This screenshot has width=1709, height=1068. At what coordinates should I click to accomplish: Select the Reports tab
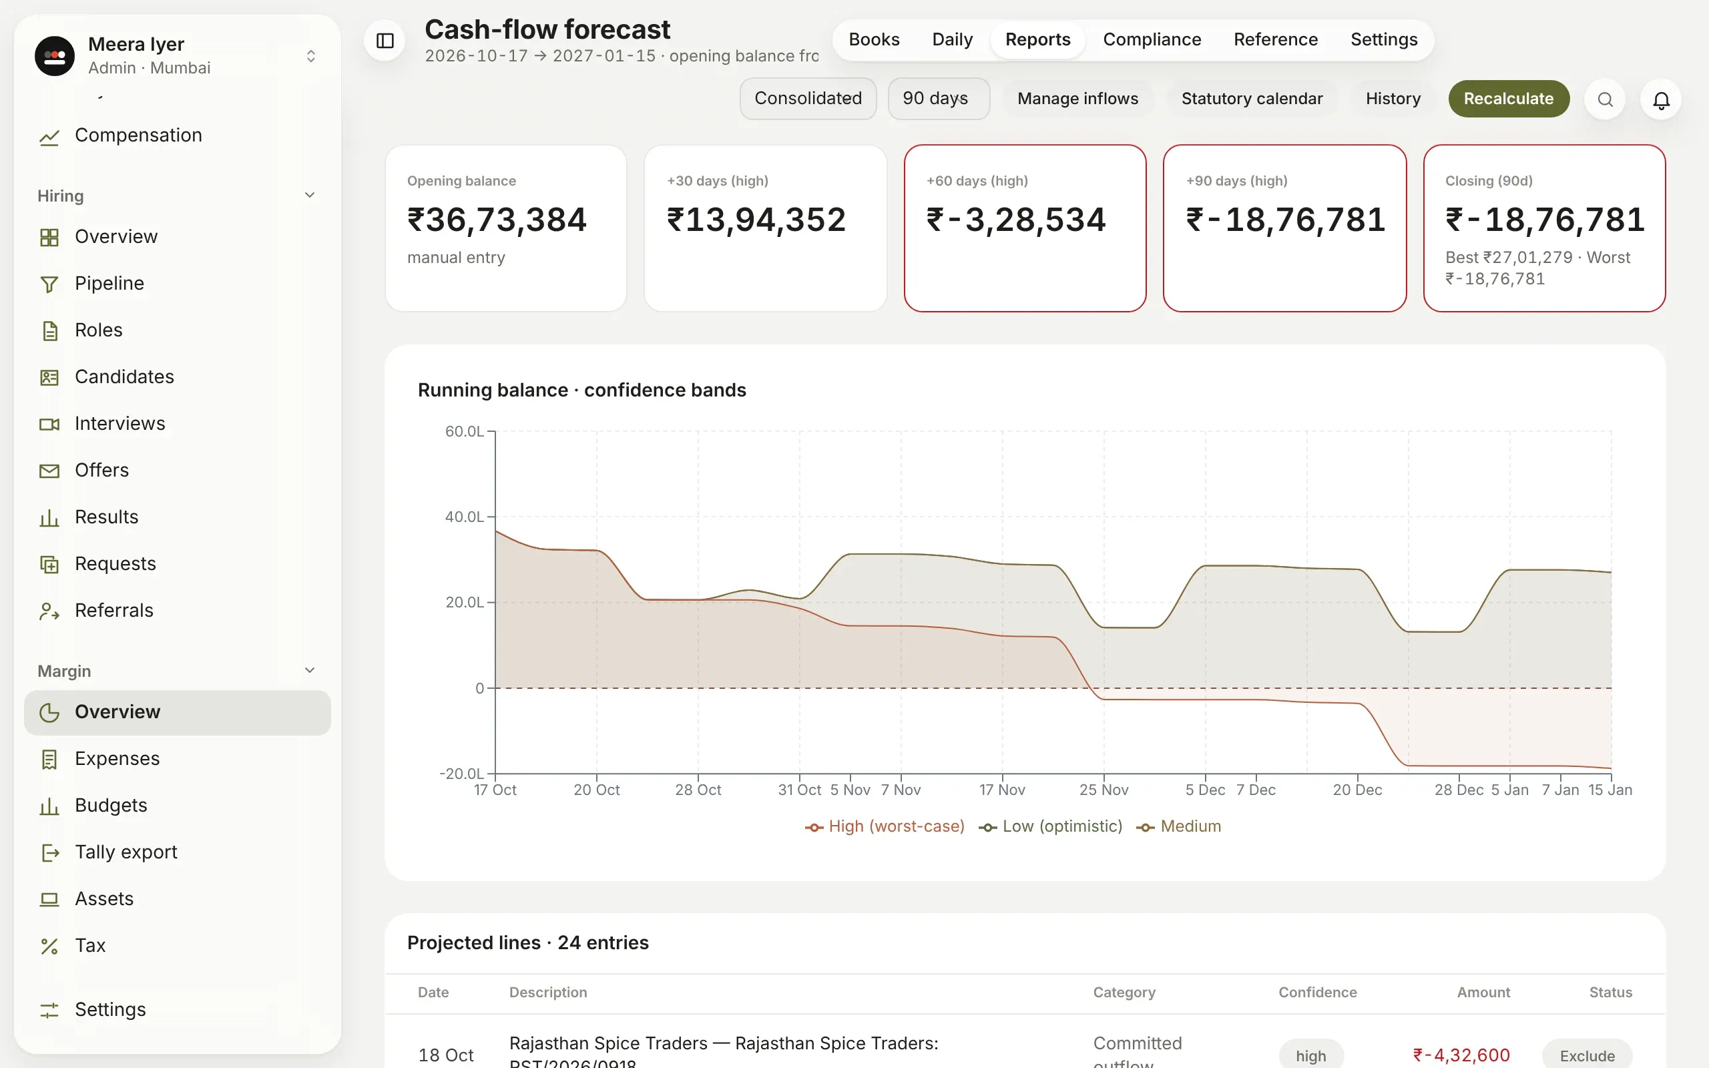1037,40
